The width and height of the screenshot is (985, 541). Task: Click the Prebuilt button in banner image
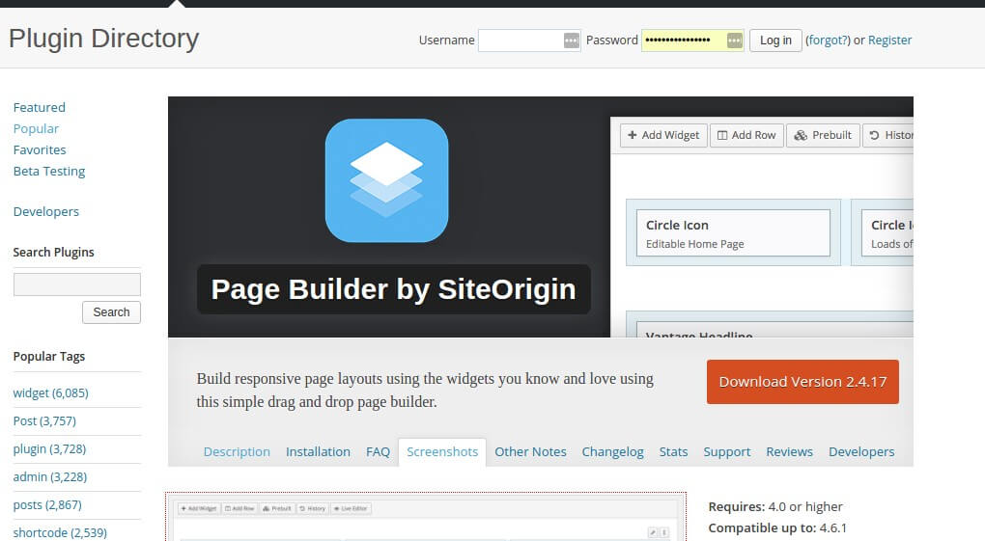pyautogui.click(x=823, y=135)
